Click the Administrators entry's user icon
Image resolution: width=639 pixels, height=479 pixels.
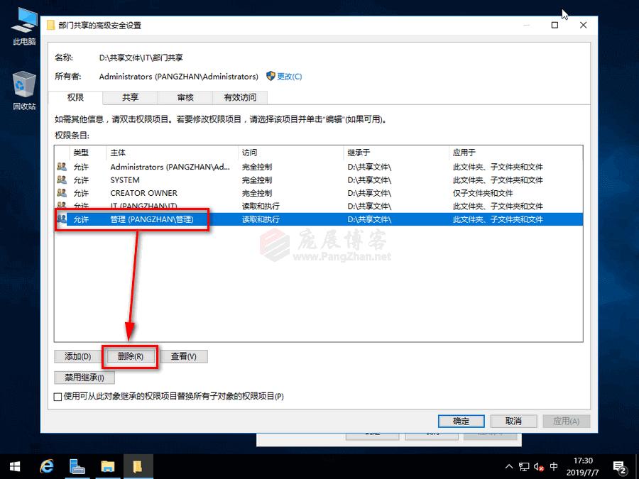click(62, 167)
